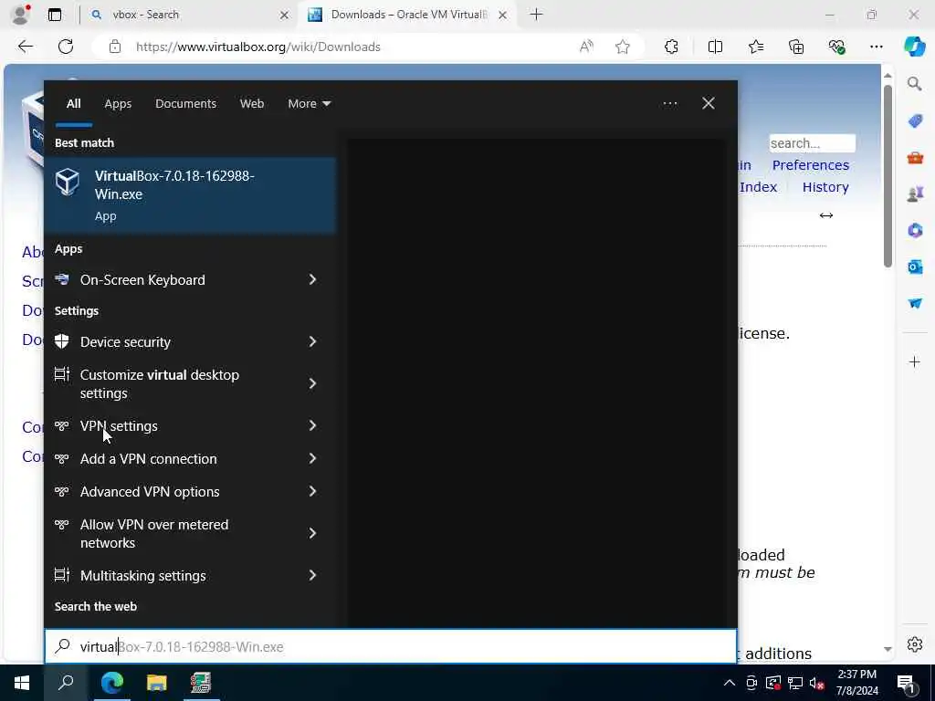
Task: Open the sidebar Outlook icon
Action: [915, 267]
